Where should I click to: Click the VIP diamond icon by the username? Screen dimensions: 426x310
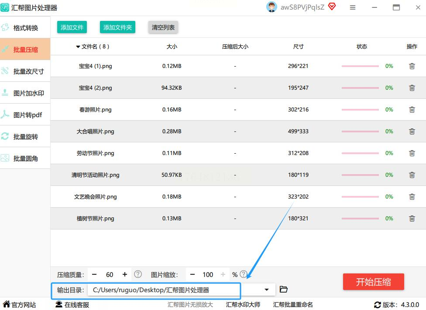[332, 7]
